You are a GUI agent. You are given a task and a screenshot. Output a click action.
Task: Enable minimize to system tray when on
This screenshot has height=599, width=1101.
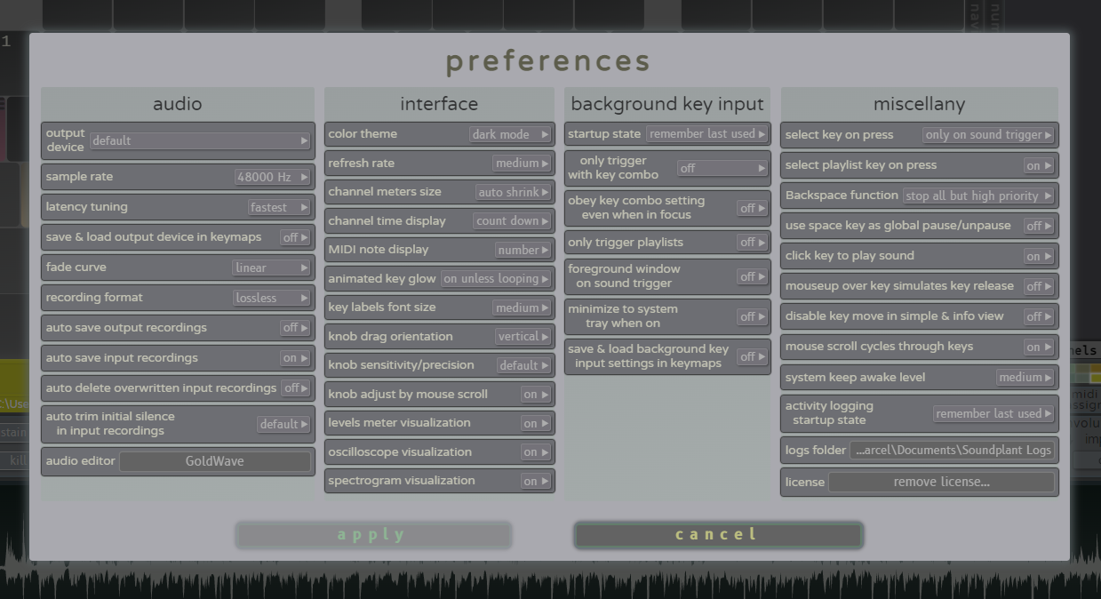coord(753,316)
